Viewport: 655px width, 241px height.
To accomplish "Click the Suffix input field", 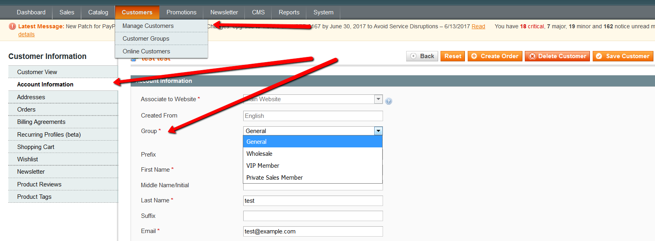I will [x=313, y=216].
